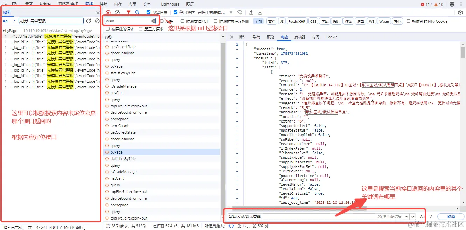Clear the /vlan filter text
This screenshot has height=230, width=466.
(x=154, y=21)
